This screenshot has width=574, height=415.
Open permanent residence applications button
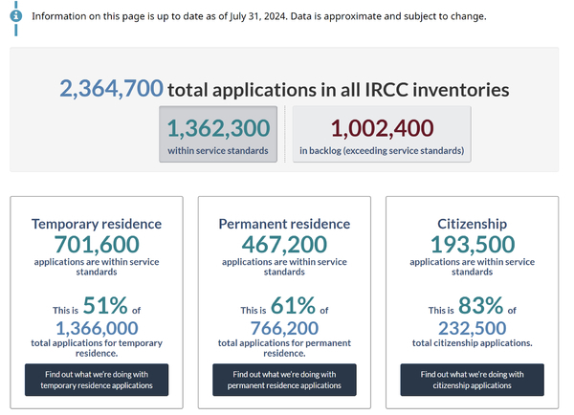point(284,380)
